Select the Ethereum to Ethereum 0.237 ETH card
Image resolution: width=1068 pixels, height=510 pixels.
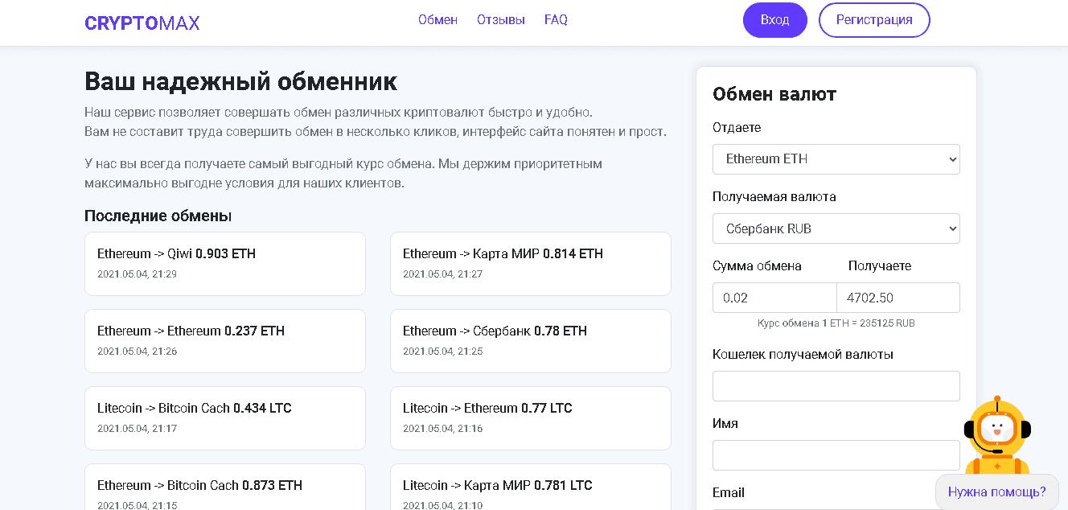[225, 341]
